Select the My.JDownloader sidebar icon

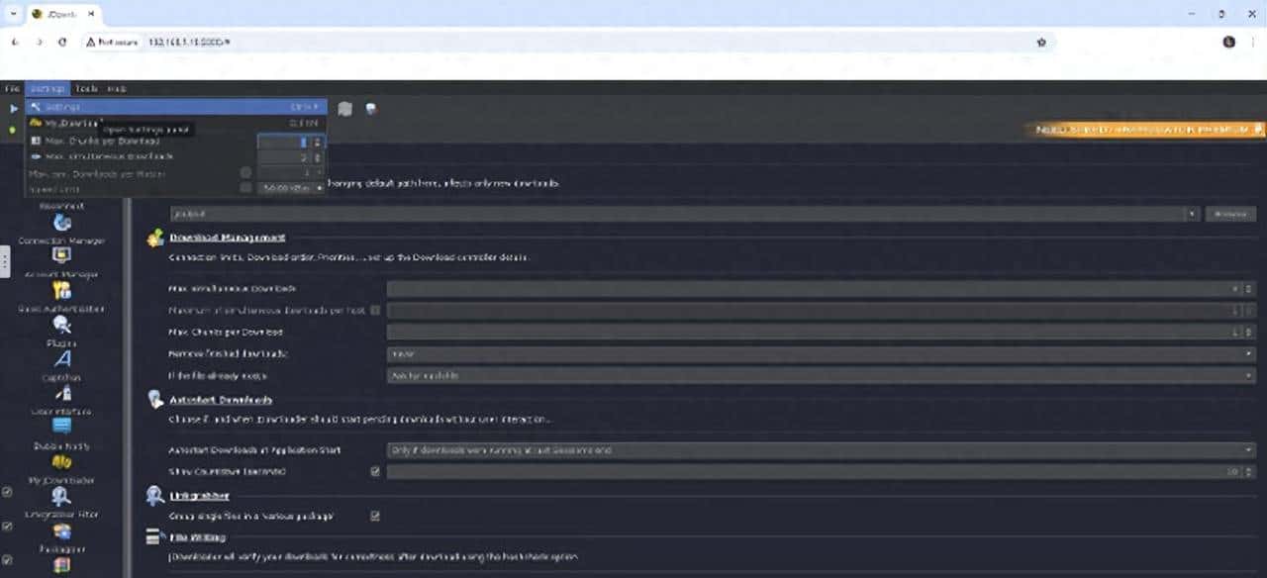[x=61, y=463]
